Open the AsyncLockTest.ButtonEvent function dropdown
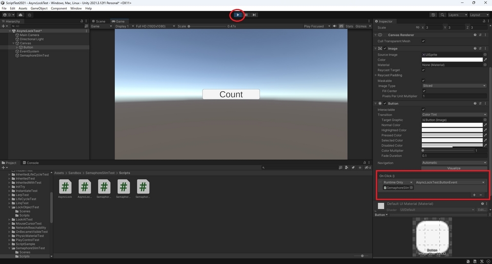The image size is (492, 264). point(450,182)
